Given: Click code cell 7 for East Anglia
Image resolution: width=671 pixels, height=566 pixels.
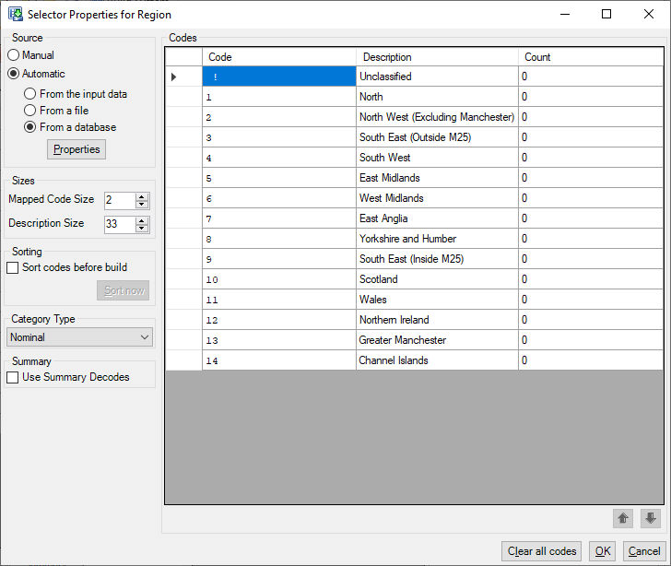Looking at the screenshot, I should pyautogui.click(x=279, y=218).
